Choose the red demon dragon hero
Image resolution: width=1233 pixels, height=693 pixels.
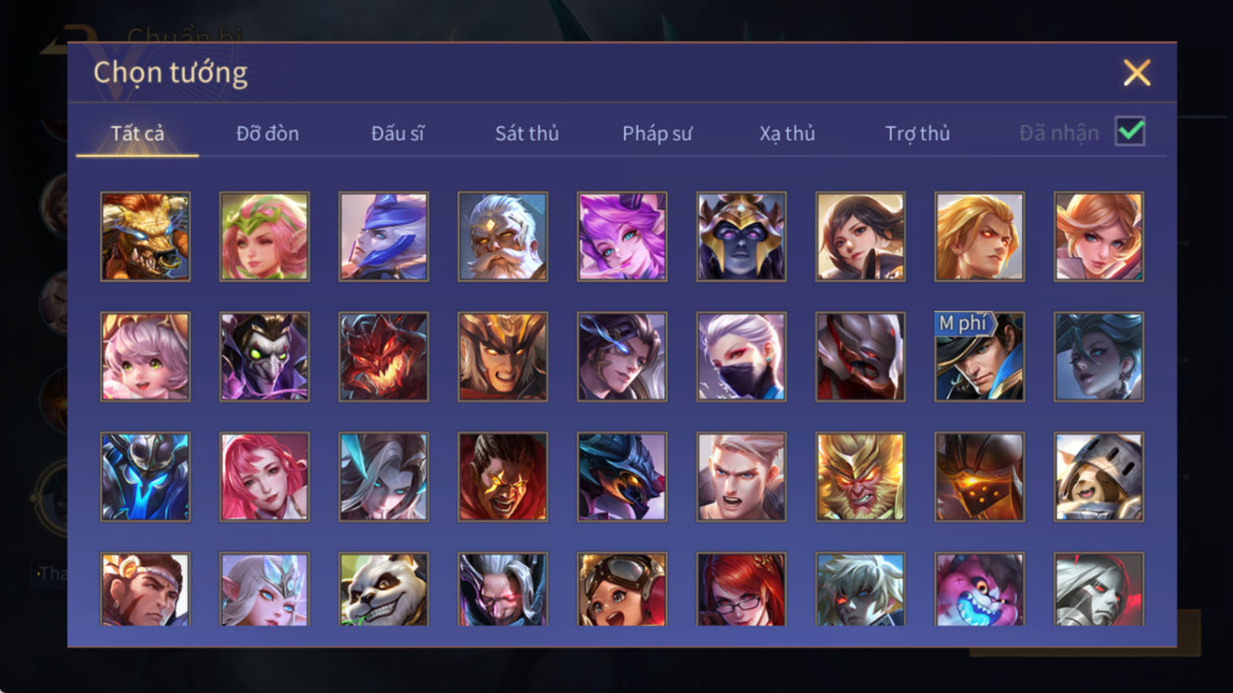tap(383, 357)
